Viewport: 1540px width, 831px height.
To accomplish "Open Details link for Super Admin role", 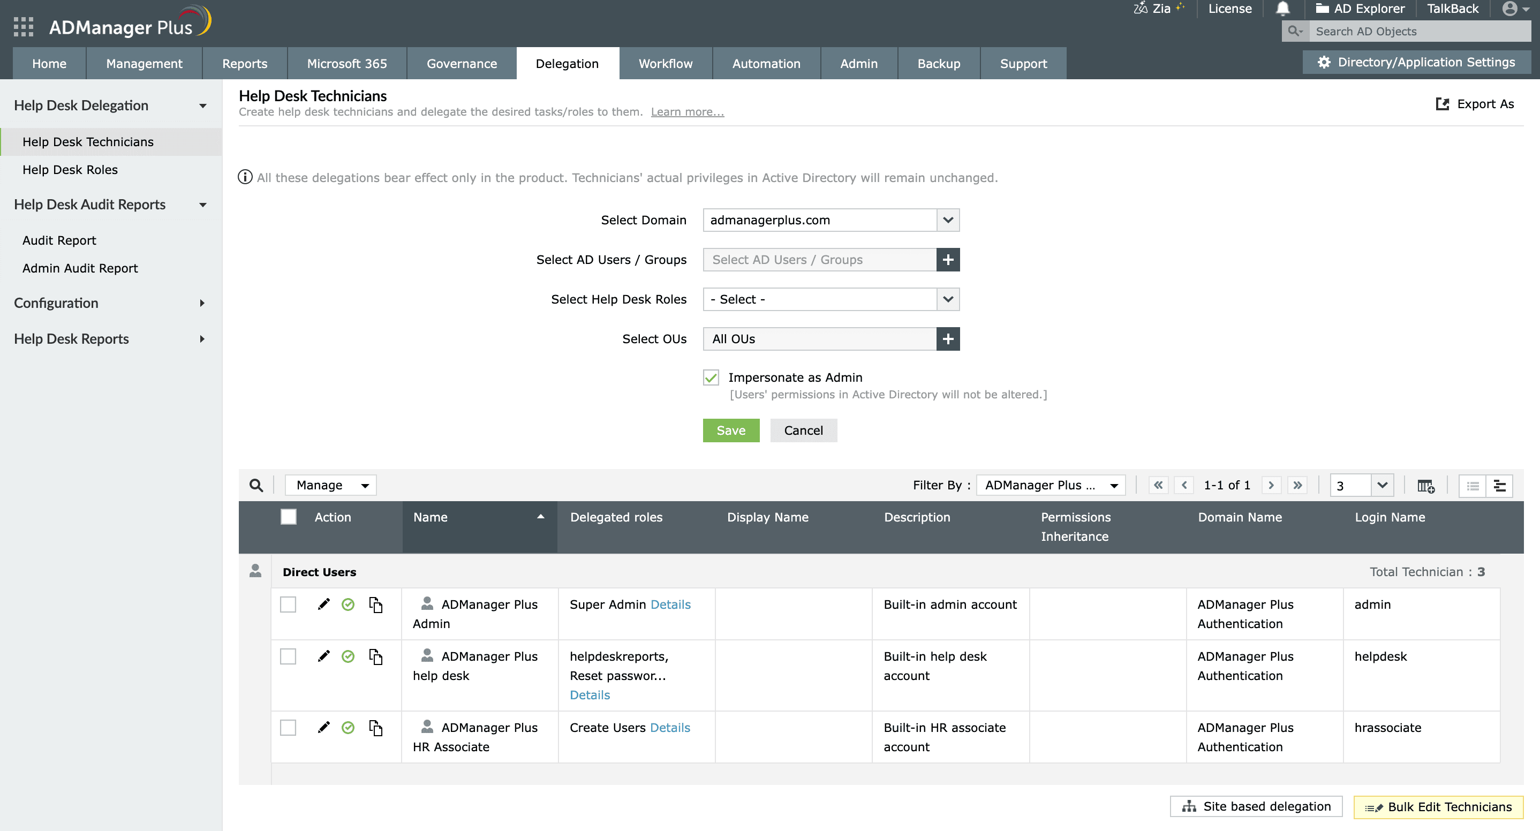I will pyautogui.click(x=670, y=605).
